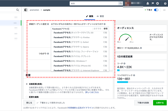Click the リーチ estimate progress bar
Image resolution: width=168 pixels, height=111 pixels.
point(141,70)
